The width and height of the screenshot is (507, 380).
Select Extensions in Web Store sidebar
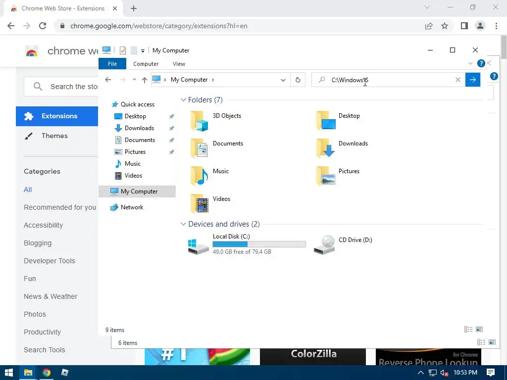57,116
